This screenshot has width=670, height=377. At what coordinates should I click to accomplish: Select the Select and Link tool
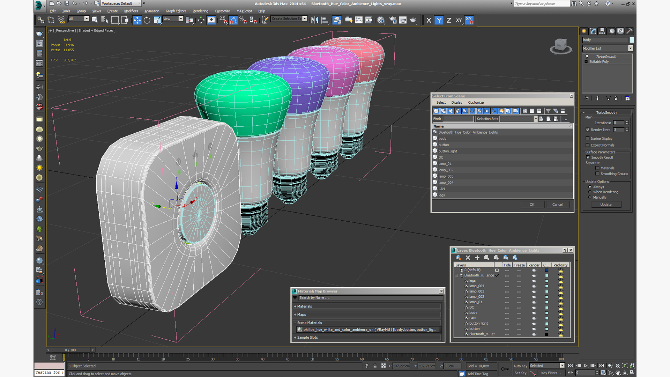[41, 20]
